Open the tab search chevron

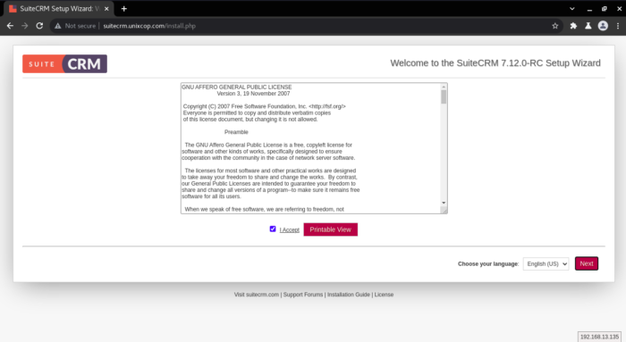(x=572, y=9)
